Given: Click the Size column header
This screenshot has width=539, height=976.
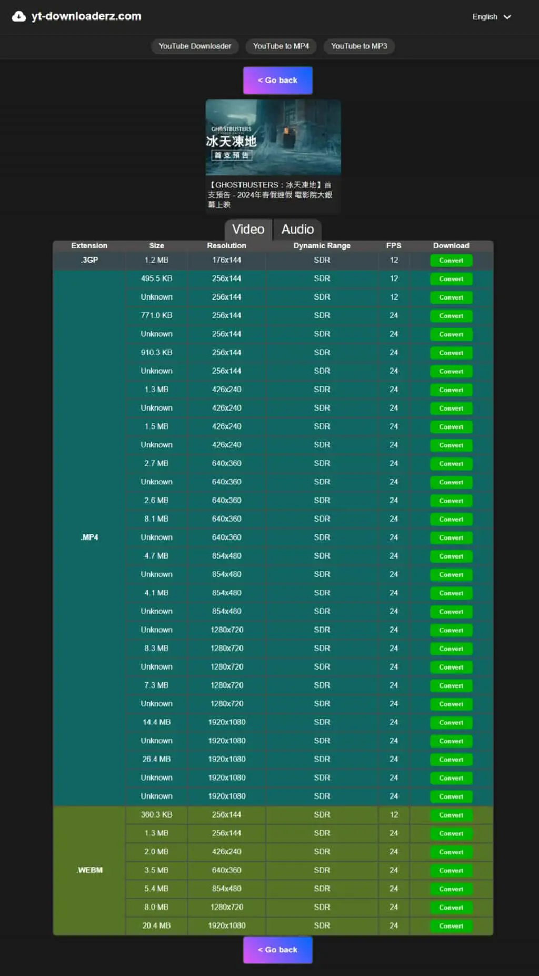Looking at the screenshot, I should 156,246.
